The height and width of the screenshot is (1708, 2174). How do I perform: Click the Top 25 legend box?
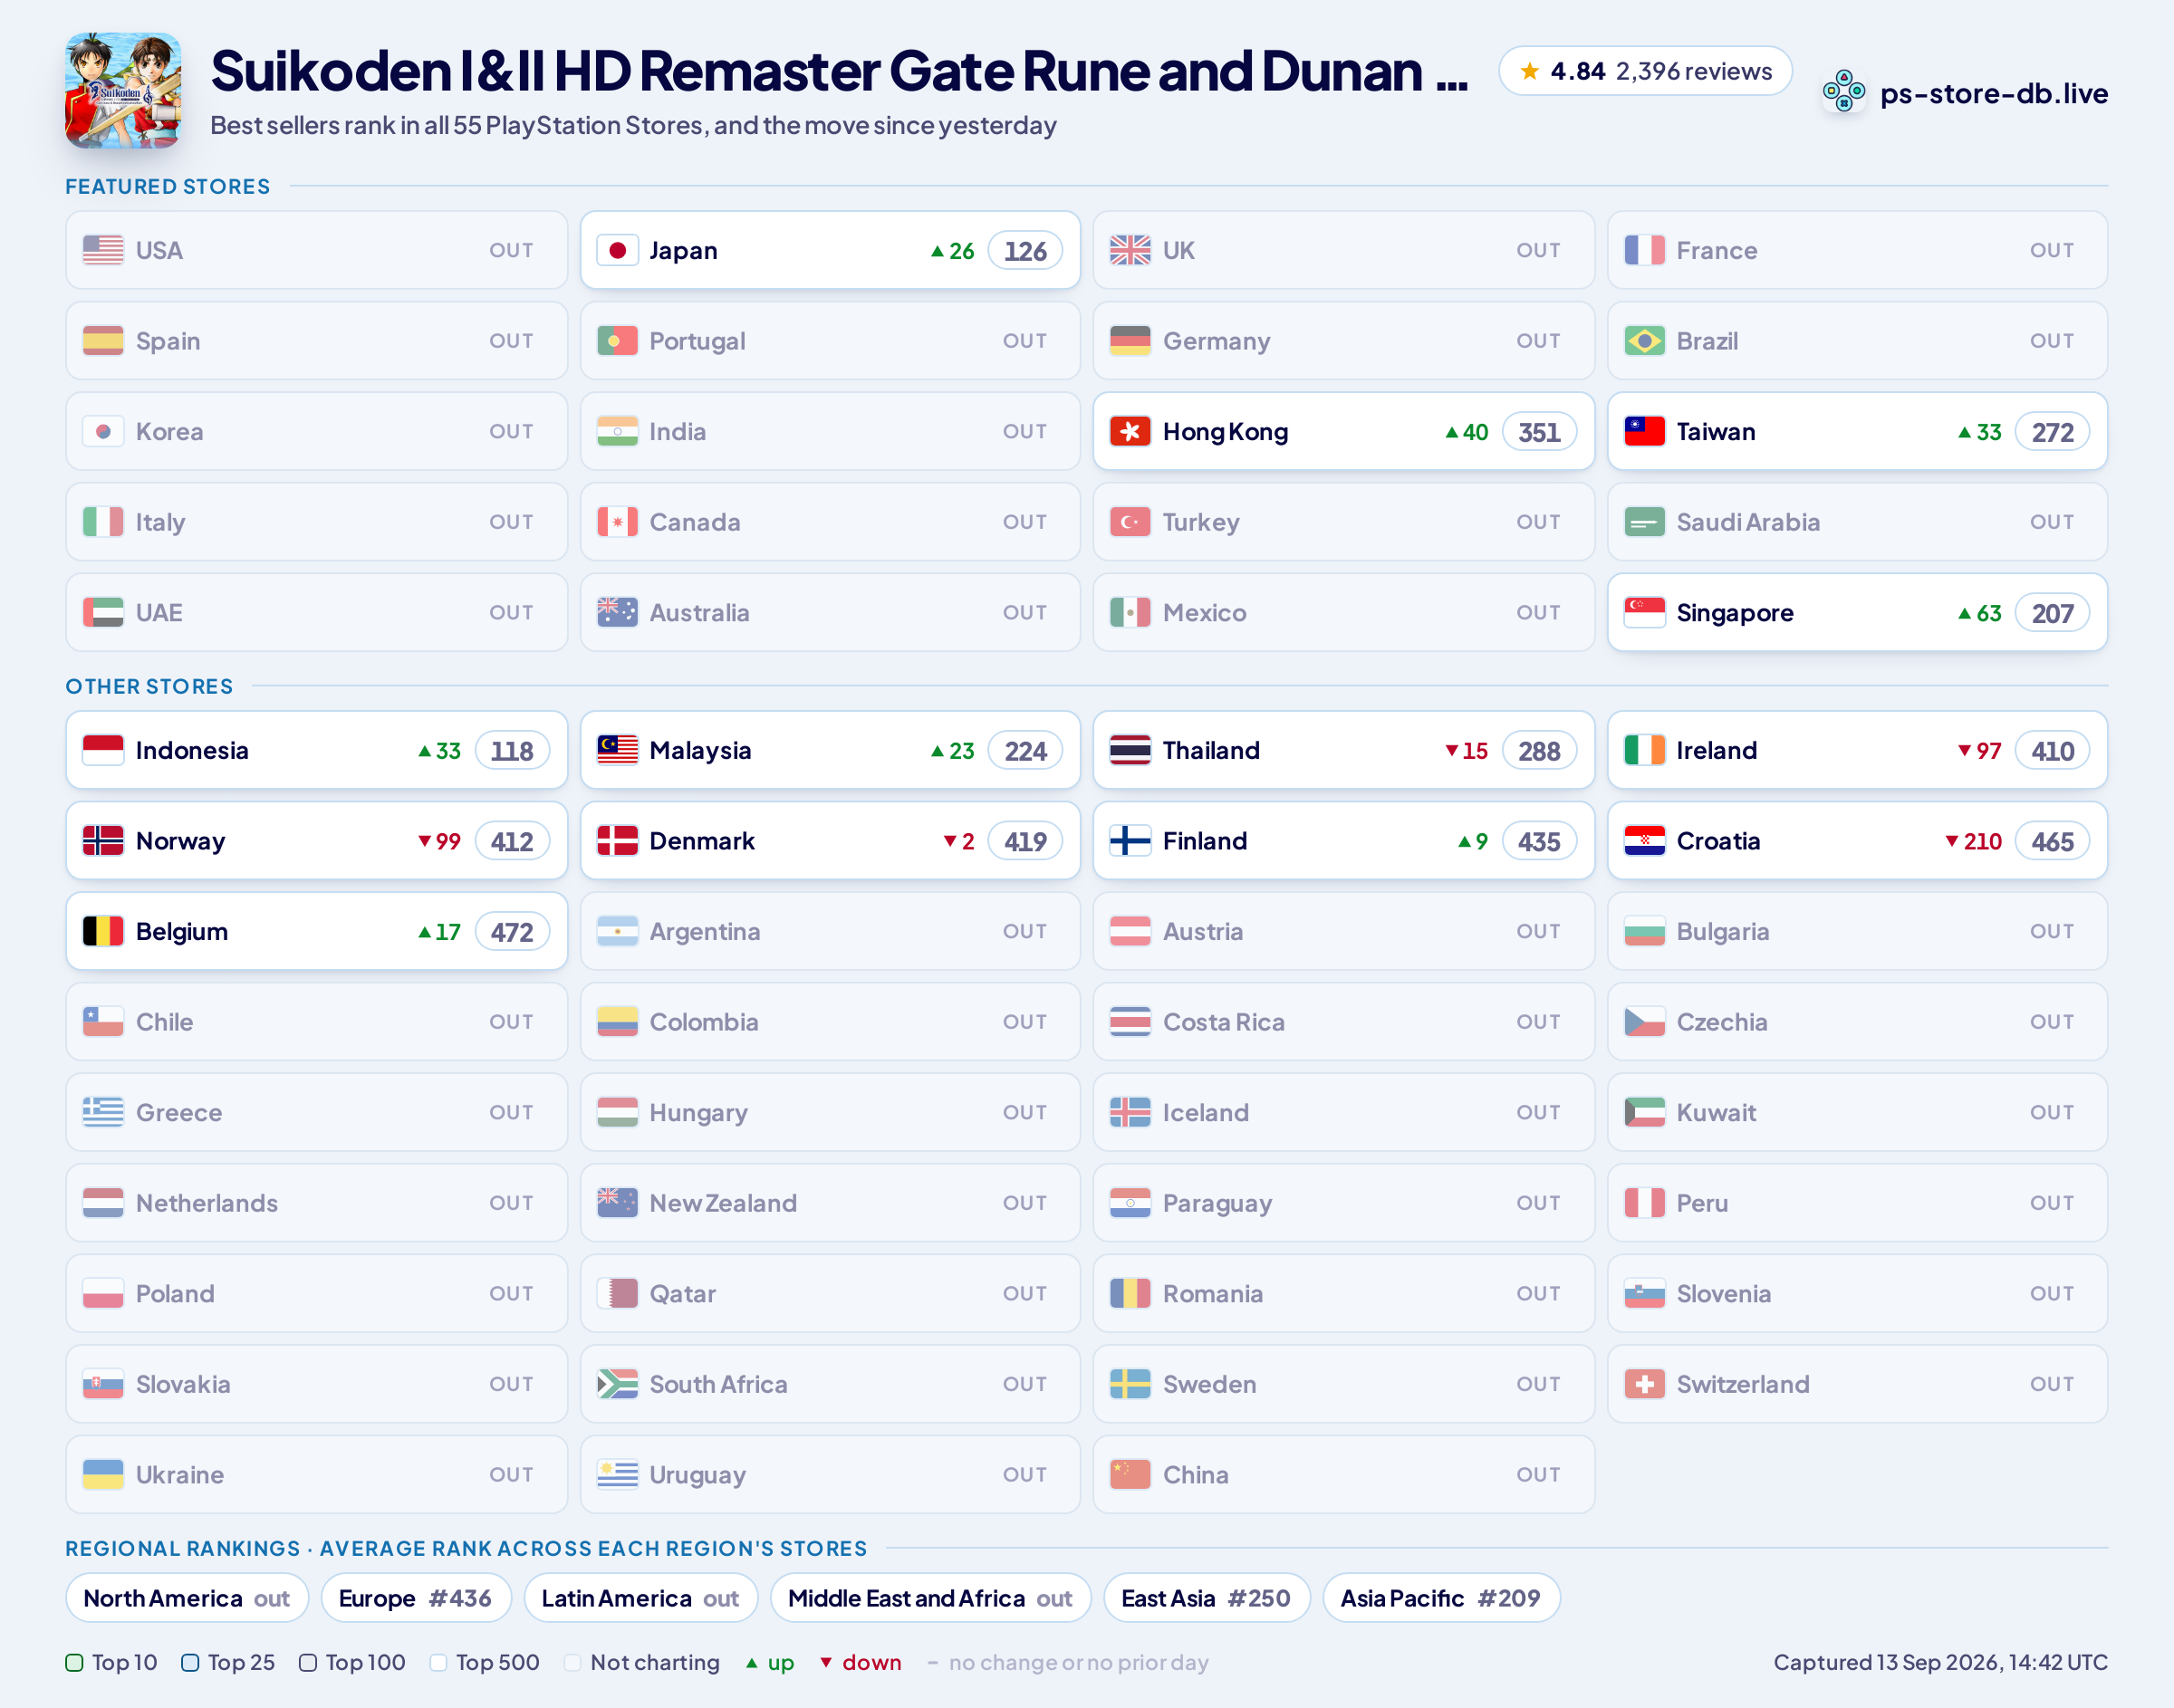click(190, 1662)
